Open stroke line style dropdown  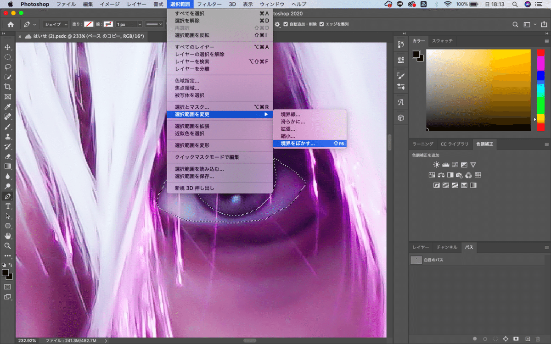click(x=154, y=24)
